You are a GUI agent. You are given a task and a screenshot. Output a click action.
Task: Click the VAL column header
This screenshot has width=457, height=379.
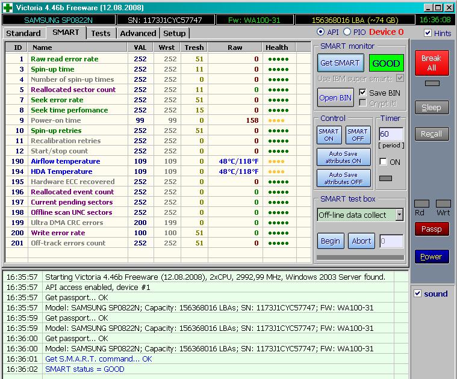(140, 48)
